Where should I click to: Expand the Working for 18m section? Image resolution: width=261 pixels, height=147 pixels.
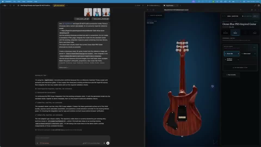coord(41,75)
